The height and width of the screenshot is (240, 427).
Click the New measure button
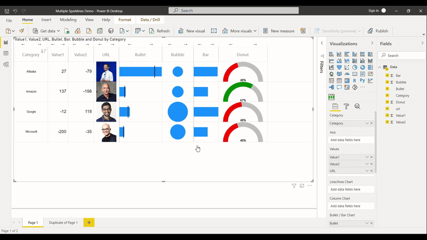coord(279,31)
